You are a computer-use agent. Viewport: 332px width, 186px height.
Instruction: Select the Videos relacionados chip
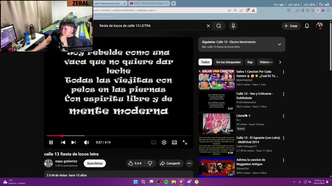(266, 62)
